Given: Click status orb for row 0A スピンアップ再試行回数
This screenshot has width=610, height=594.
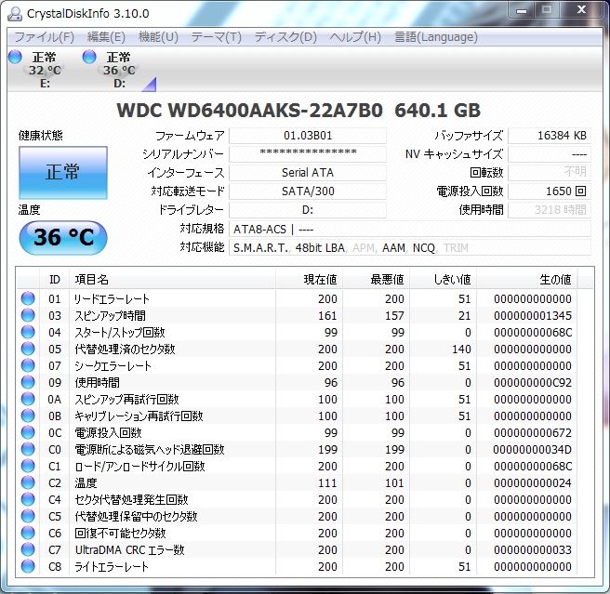Looking at the screenshot, I should [28, 399].
